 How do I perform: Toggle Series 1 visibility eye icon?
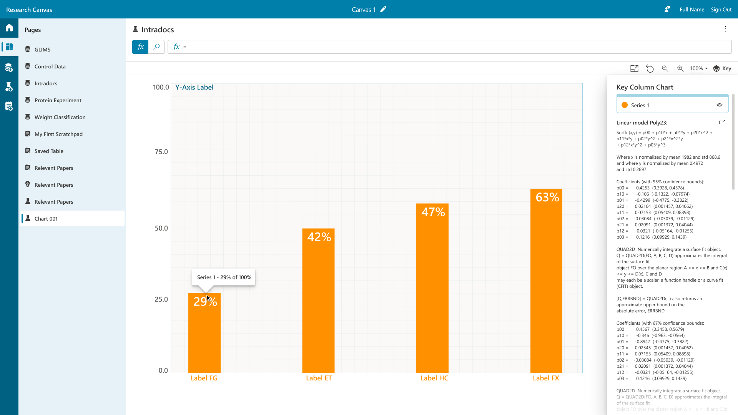point(720,105)
